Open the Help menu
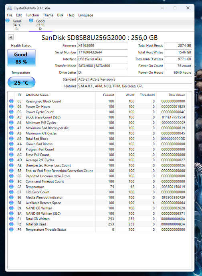 (71, 15)
